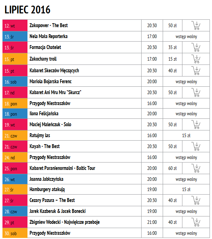Image resolution: width=212 pixels, height=239 pixels.
Task: Click the cart icon for Zakochany troll
Action: point(196,59)
